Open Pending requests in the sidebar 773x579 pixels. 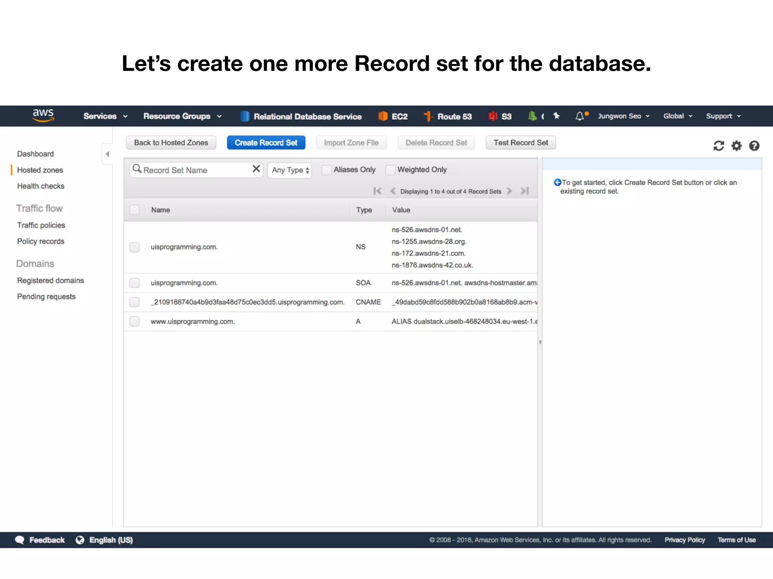pyautogui.click(x=46, y=297)
